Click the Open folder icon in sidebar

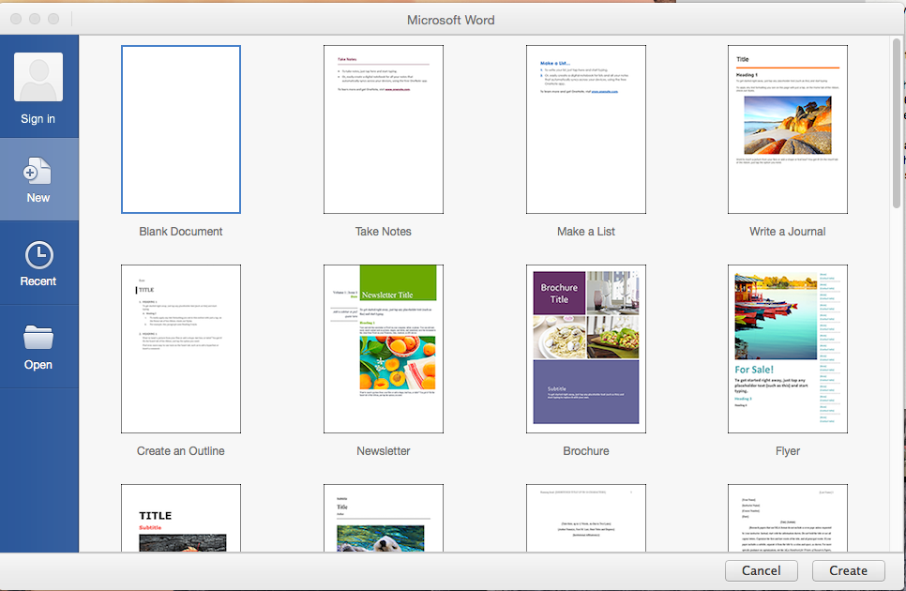pos(38,338)
